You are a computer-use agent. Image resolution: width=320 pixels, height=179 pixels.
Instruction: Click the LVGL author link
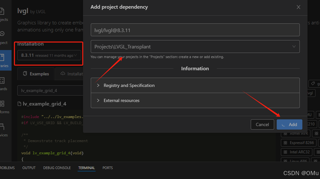(x=41, y=12)
